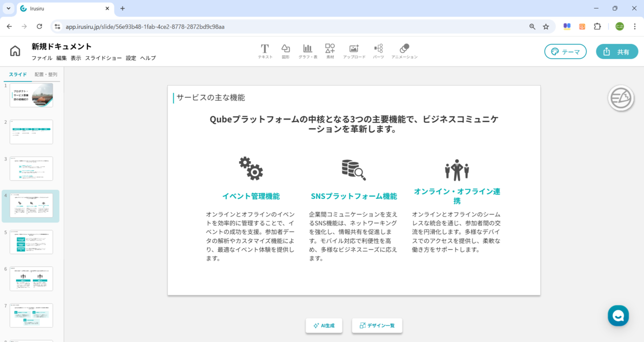Open the 編集 menu

coord(61,58)
